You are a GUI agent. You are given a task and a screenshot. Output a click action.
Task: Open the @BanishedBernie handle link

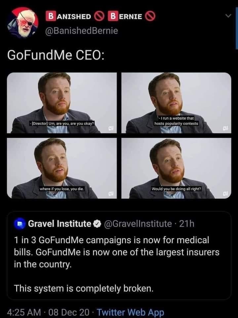click(81, 31)
